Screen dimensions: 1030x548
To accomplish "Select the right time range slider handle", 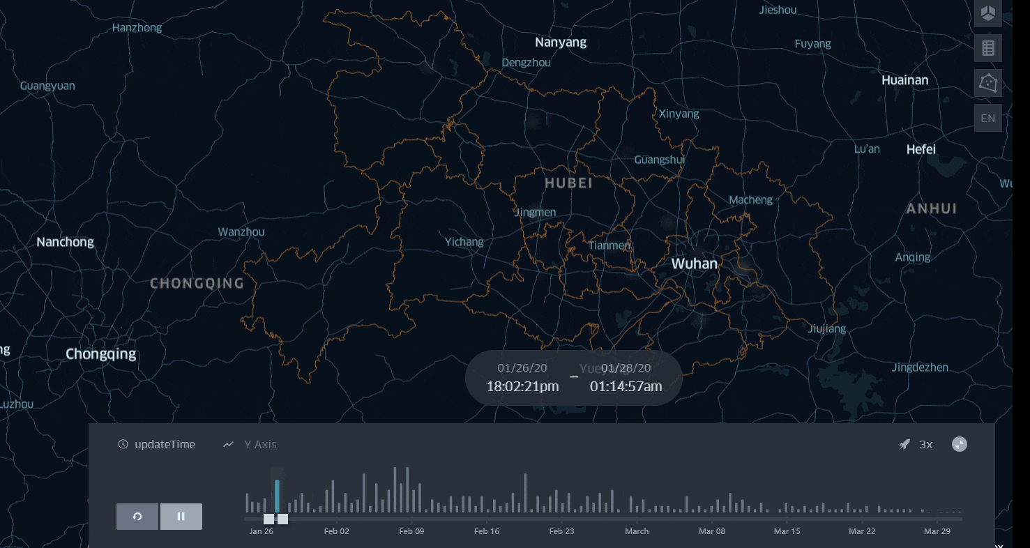I will click(x=282, y=519).
